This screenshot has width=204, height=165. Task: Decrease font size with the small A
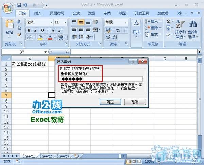click(60, 30)
